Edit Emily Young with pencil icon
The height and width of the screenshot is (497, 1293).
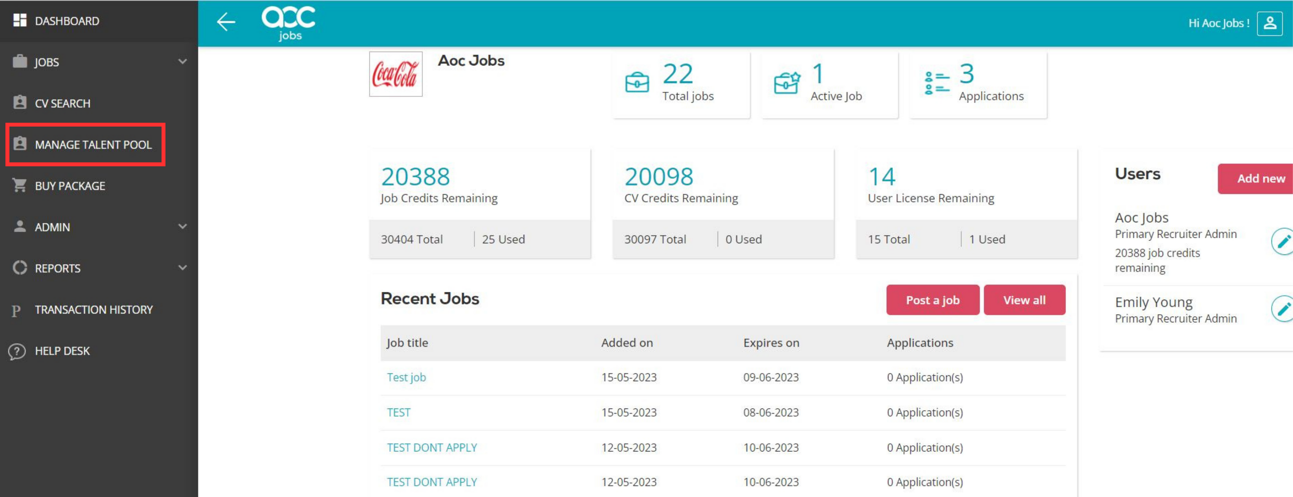coord(1283,309)
